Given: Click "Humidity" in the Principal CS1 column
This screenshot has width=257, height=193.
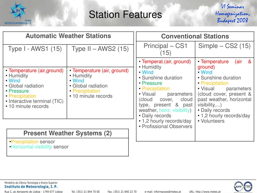Looking at the screenshot, I should pos(152,67).
